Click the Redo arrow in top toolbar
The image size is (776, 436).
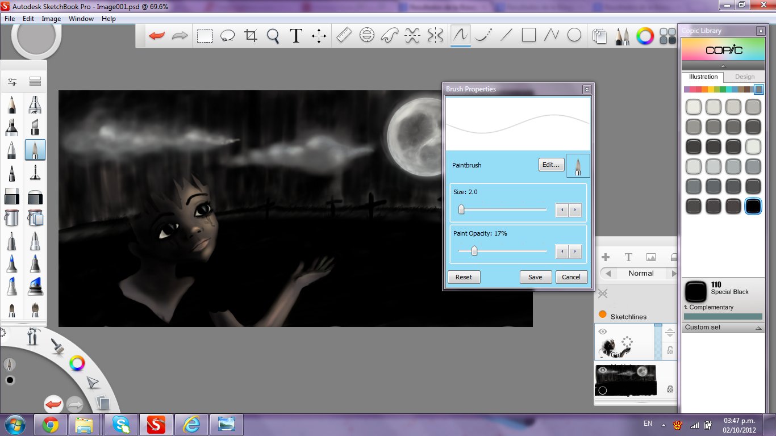pos(180,36)
